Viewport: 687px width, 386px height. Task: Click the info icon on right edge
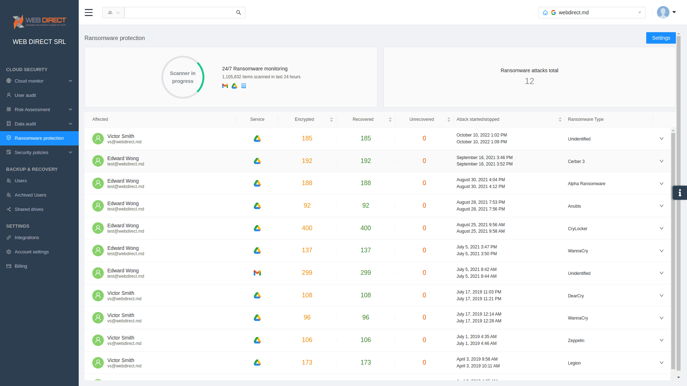click(679, 193)
